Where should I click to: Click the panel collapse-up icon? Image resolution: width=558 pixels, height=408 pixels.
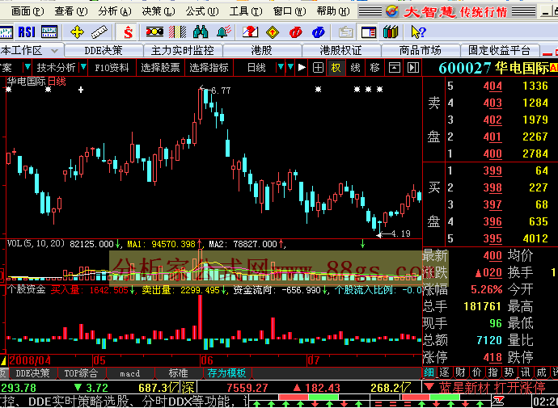pyautogui.click(x=394, y=68)
